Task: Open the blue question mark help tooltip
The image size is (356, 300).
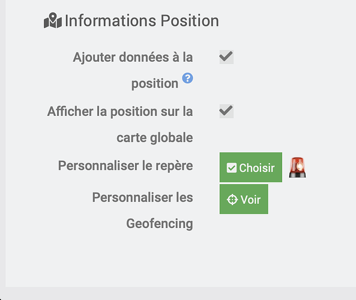Action: pyautogui.click(x=187, y=78)
